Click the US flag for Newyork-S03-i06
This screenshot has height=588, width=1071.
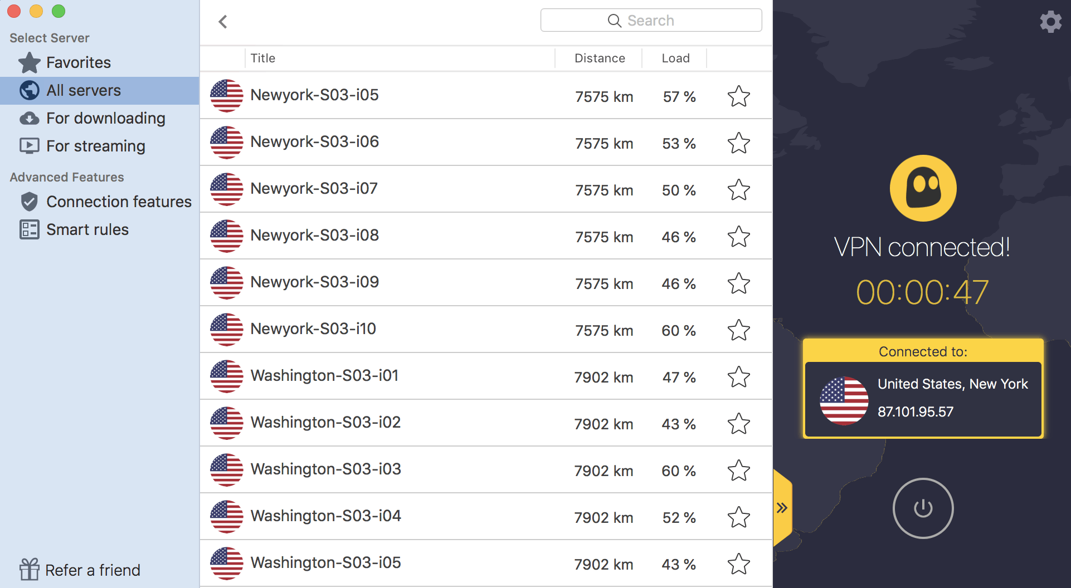click(x=226, y=143)
